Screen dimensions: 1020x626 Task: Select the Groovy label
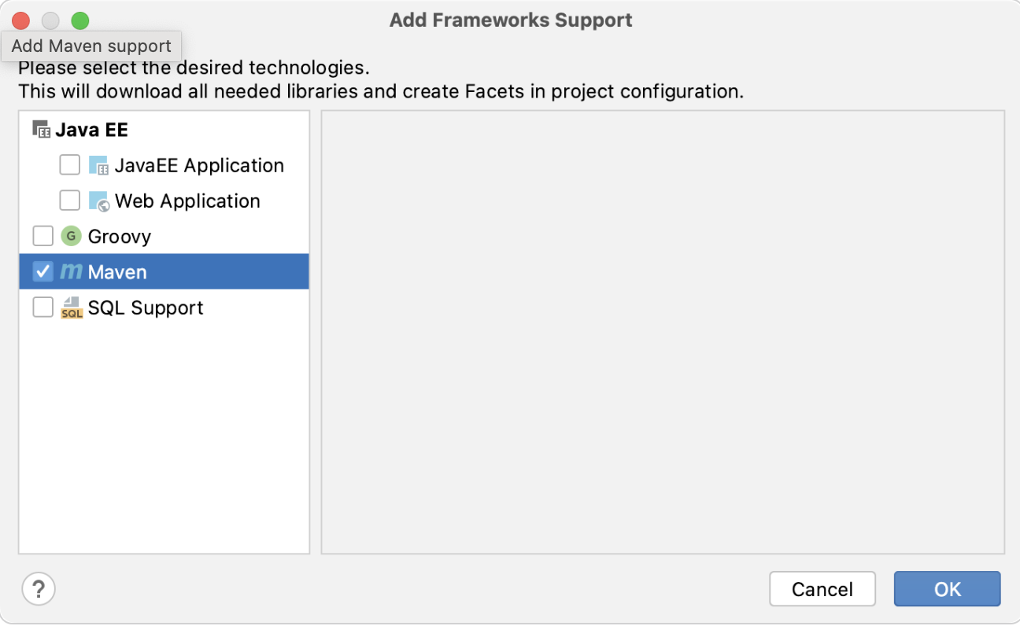coord(120,237)
